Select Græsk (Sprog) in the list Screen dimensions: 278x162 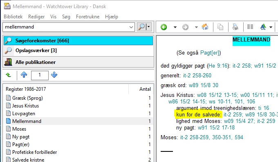(x=27, y=98)
